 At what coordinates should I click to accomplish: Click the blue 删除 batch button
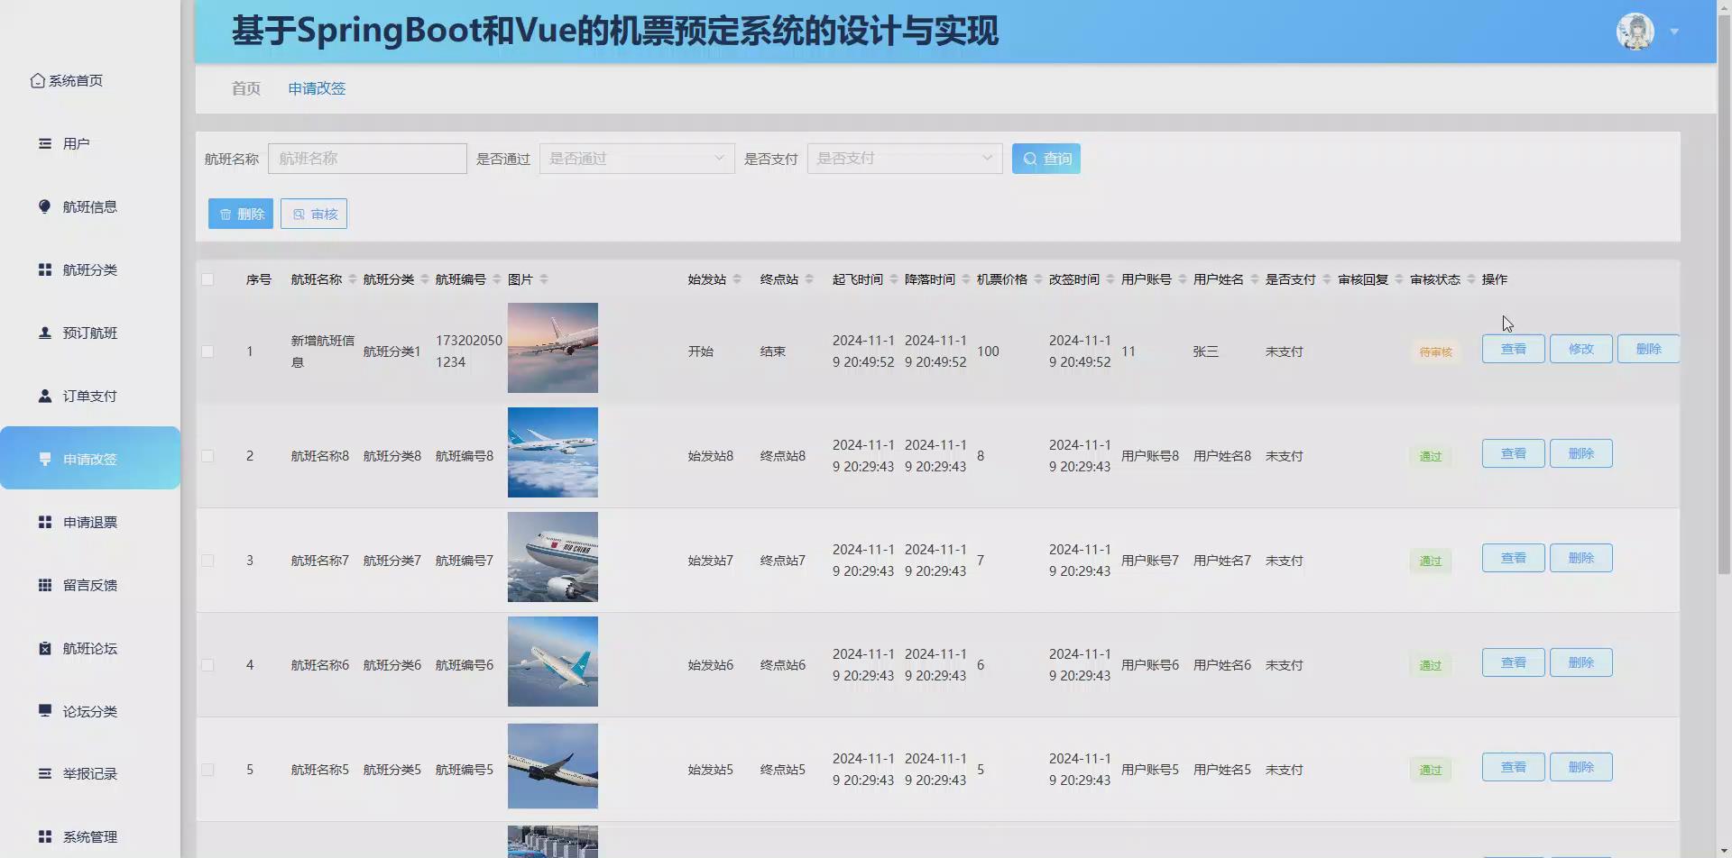click(241, 214)
